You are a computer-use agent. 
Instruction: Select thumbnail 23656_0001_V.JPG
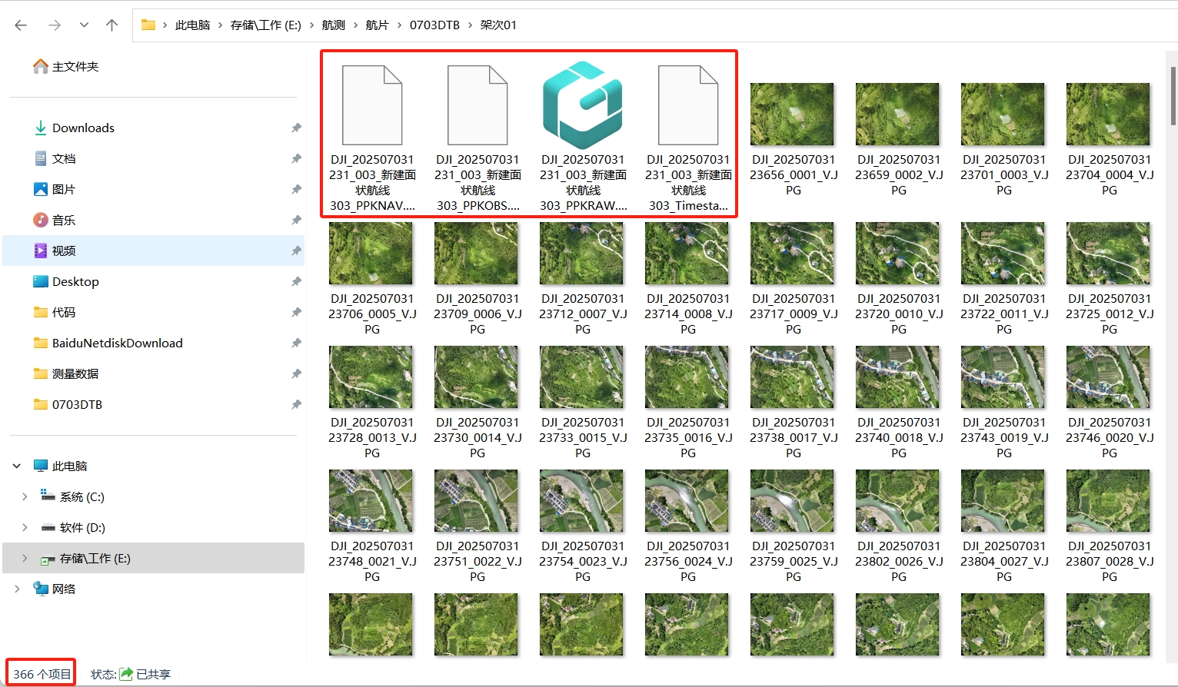[x=793, y=114]
